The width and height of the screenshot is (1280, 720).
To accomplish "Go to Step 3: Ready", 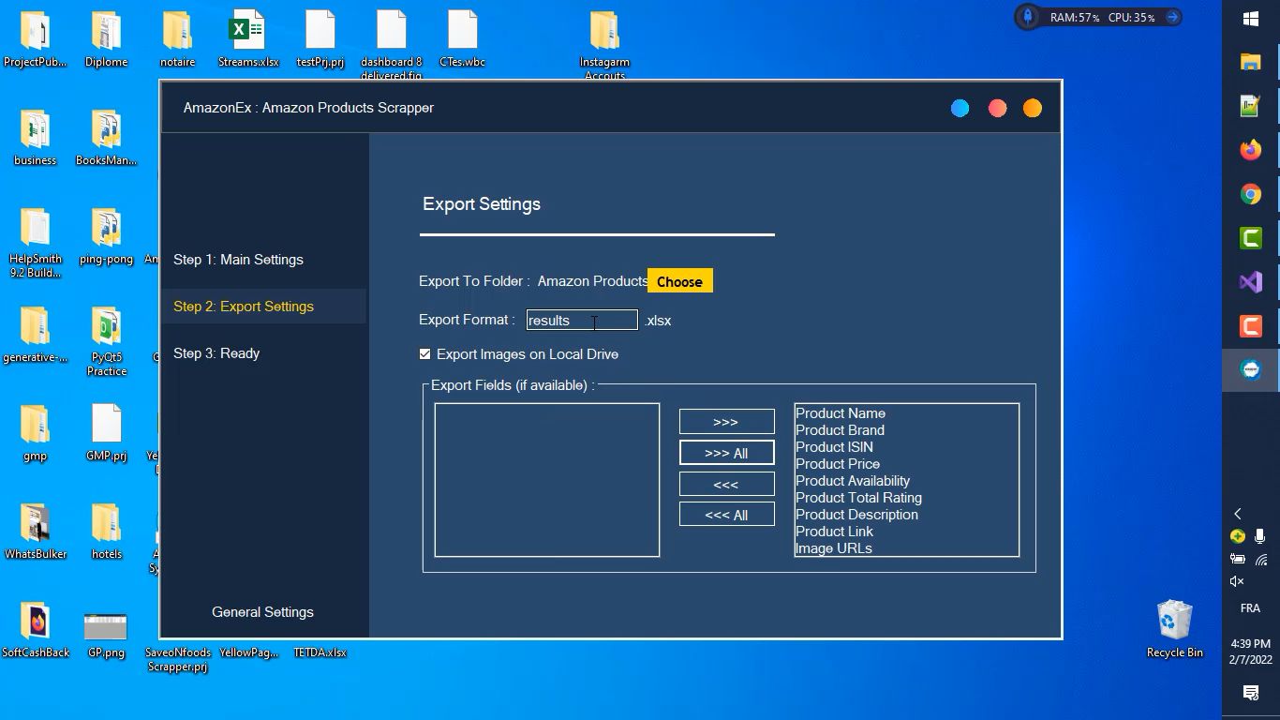I will pyautogui.click(x=216, y=353).
